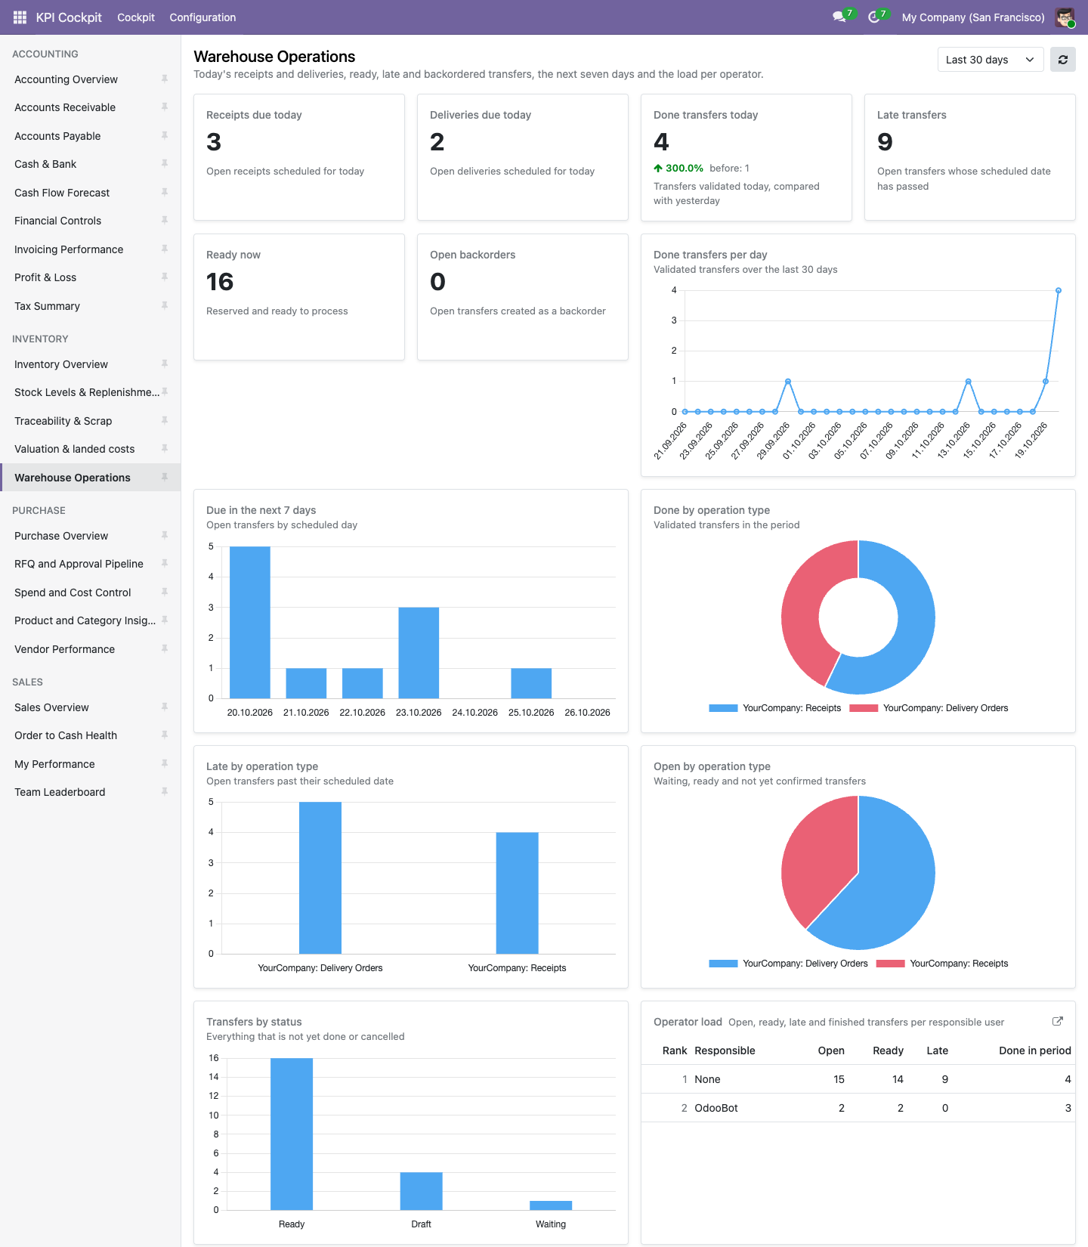The width and height of the screenshot is (1088, 1247).
Task: Pin the Accounts Receivable menu item
Action: coord(164,107)
